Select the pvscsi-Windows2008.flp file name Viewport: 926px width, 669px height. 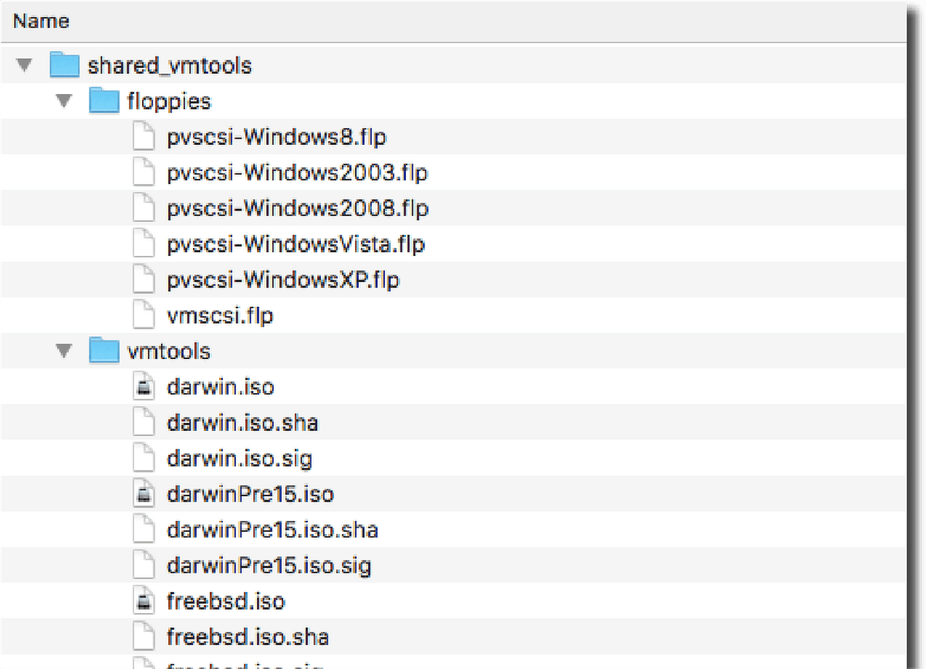click(x=297, y=209)
